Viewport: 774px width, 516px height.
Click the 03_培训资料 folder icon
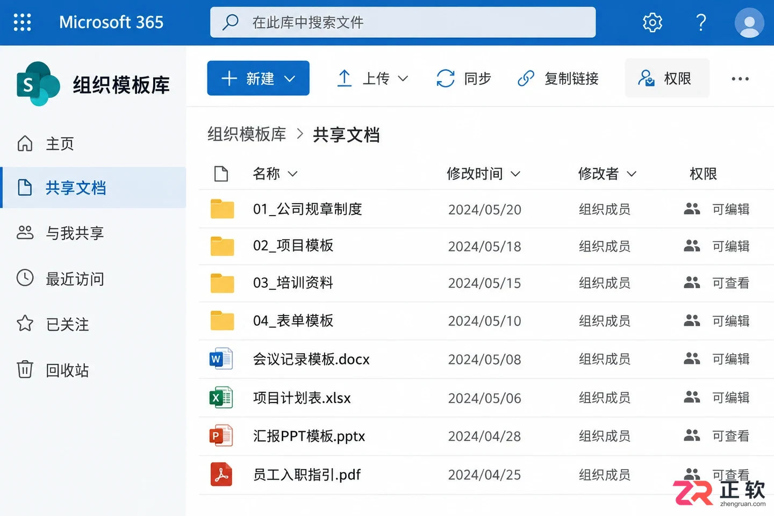click(222, 283)
